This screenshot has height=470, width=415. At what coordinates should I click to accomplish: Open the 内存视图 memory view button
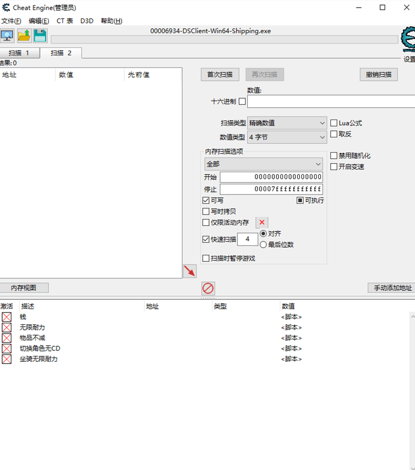click(x=24, y=288)
